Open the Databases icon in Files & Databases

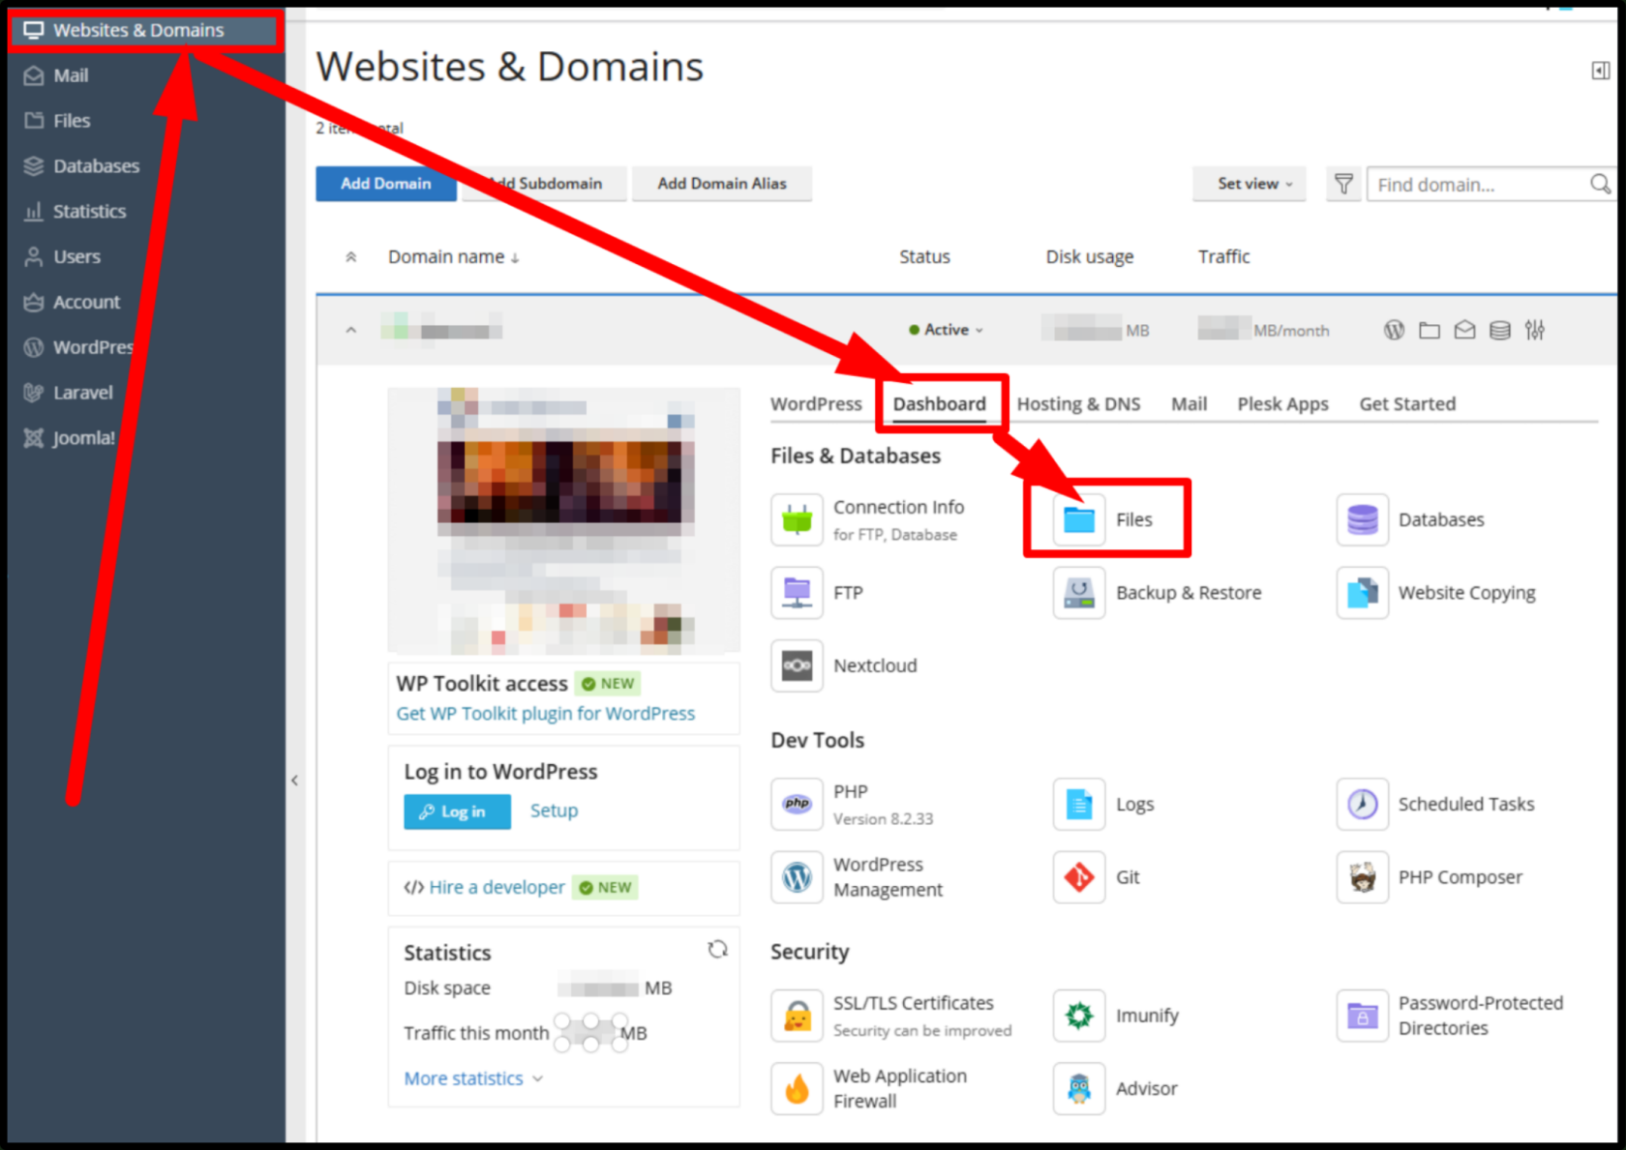click(x=1362, y=519)
